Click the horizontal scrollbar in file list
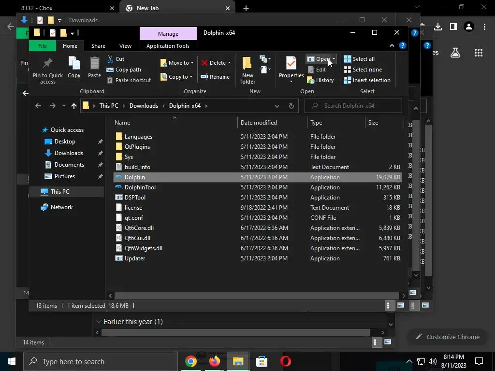This screenshot has width=495, height=371. coord(256,296)
